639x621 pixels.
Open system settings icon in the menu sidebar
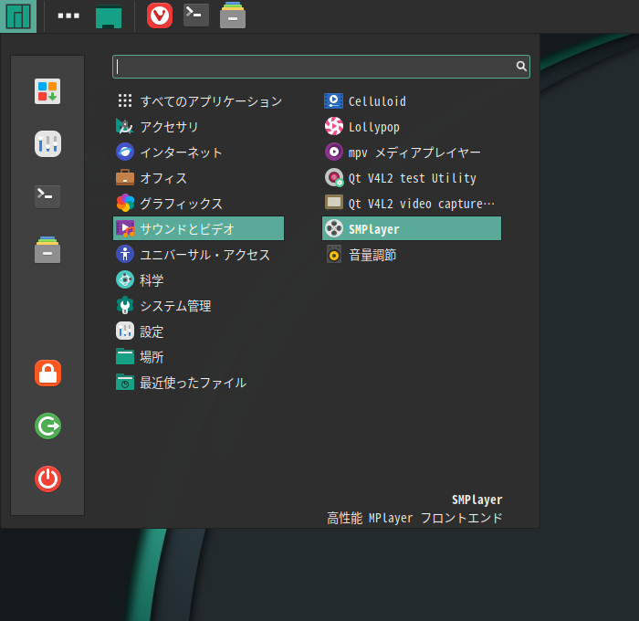point(47,143)
